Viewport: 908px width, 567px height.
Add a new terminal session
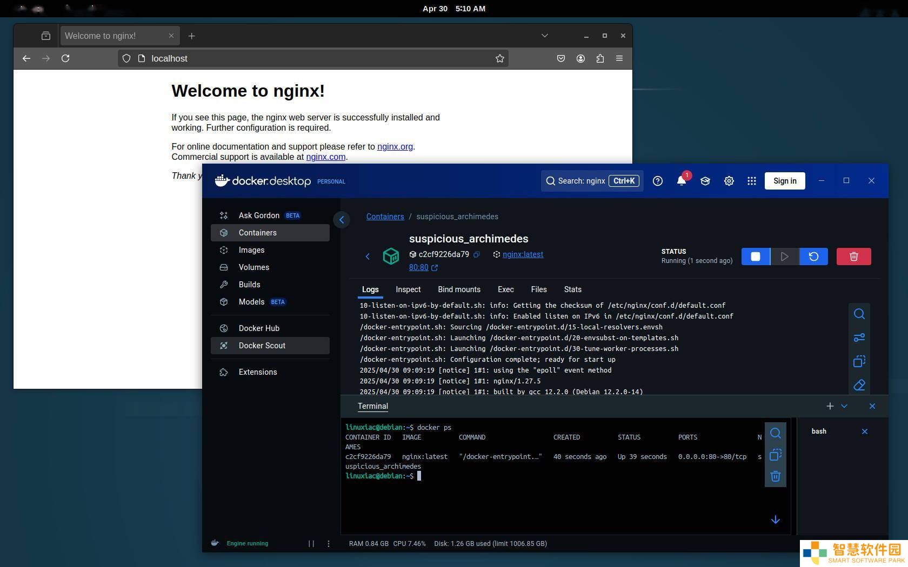coord(830,406)
